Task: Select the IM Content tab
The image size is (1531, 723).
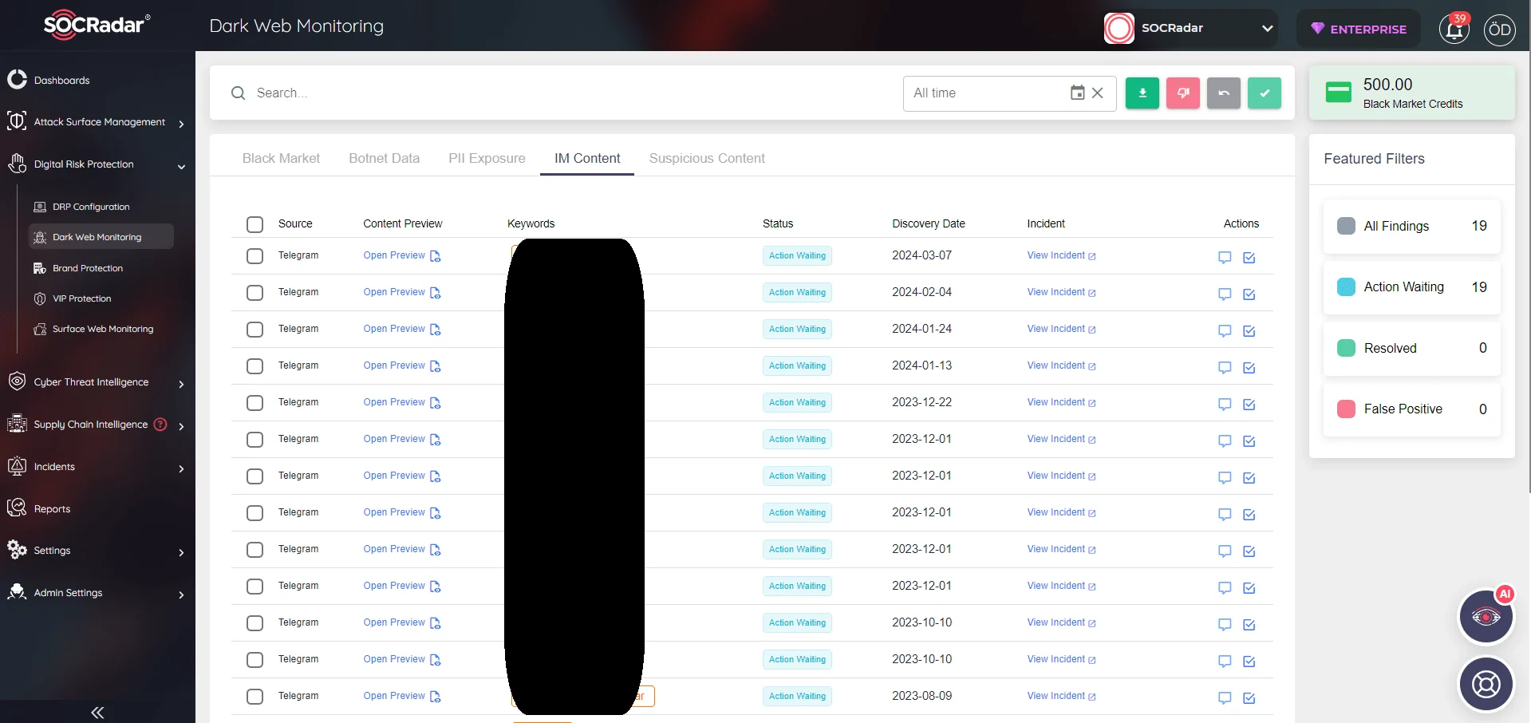Action: tap(587, 158)
